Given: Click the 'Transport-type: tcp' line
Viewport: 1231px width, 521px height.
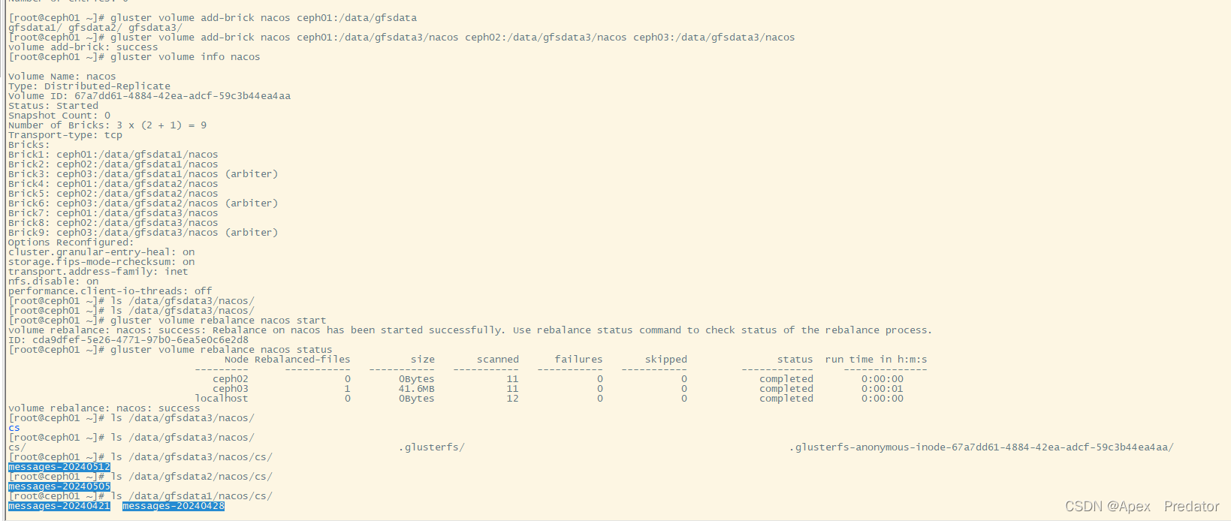Looking at the screenshot, I should 65,135.
